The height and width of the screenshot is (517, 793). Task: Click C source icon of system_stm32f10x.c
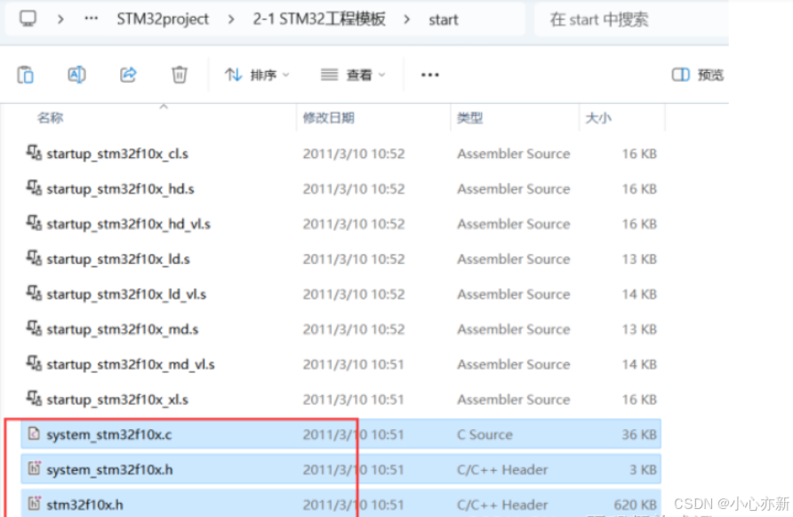point(34,433)
